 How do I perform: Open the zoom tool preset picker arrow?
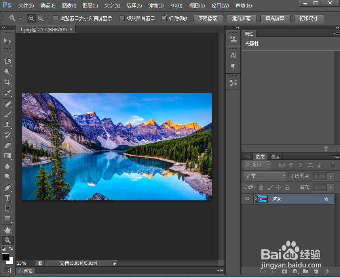click(20, 18)
